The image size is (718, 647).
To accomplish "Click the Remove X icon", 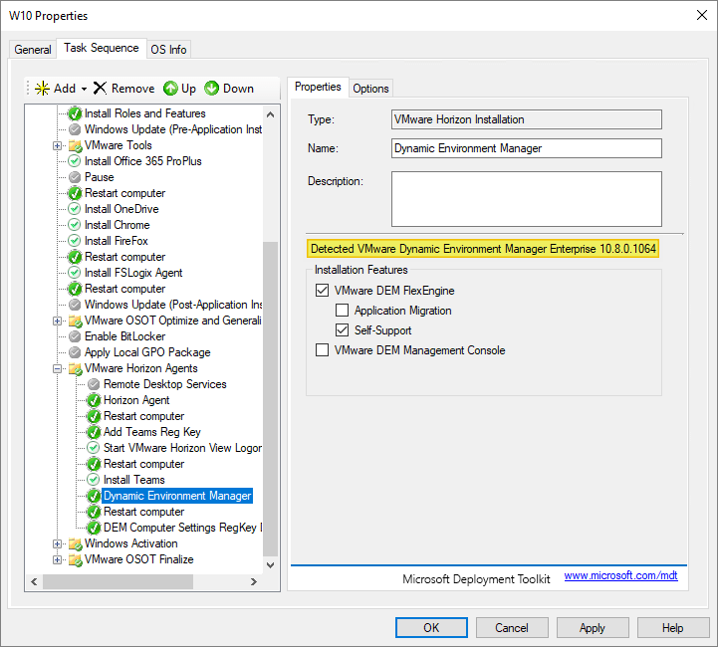I will click(x=100, y=89).
